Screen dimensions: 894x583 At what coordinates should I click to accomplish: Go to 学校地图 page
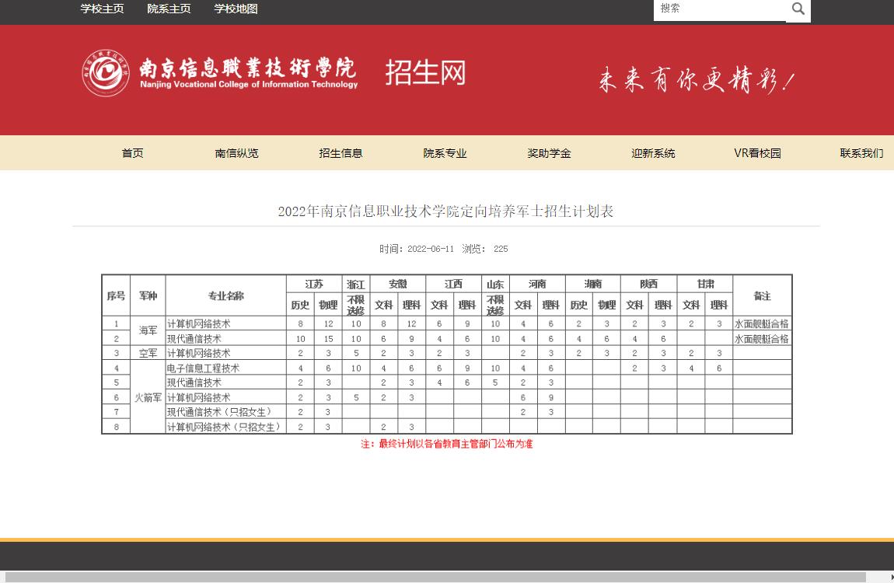[236, 9]
